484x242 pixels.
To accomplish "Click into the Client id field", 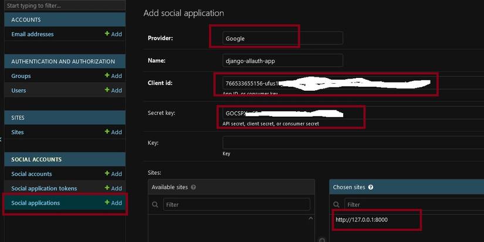I will pos(329,83).
